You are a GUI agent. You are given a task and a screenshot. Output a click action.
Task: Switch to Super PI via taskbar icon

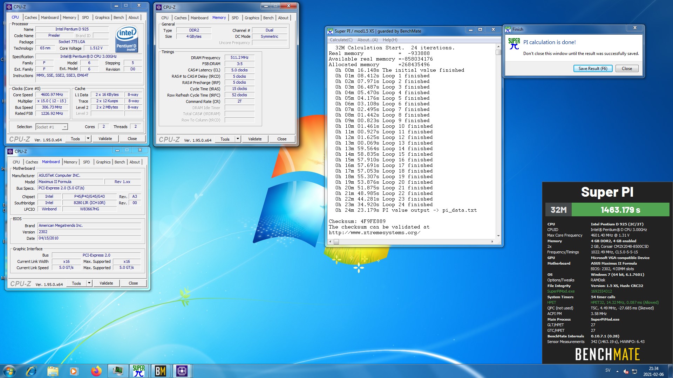coord(139,371)
